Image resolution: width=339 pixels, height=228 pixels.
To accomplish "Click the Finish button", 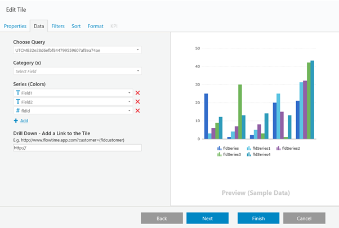I will [258, 218].
